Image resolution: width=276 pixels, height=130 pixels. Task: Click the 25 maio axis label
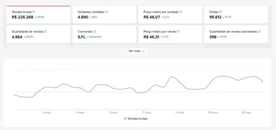213,112
